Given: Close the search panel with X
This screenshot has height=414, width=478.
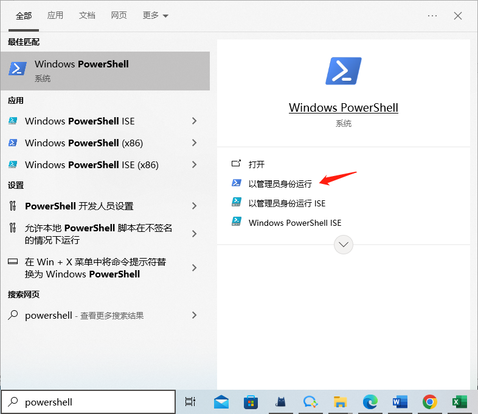Looking at the screenshot, I should [x=458, y=16].
